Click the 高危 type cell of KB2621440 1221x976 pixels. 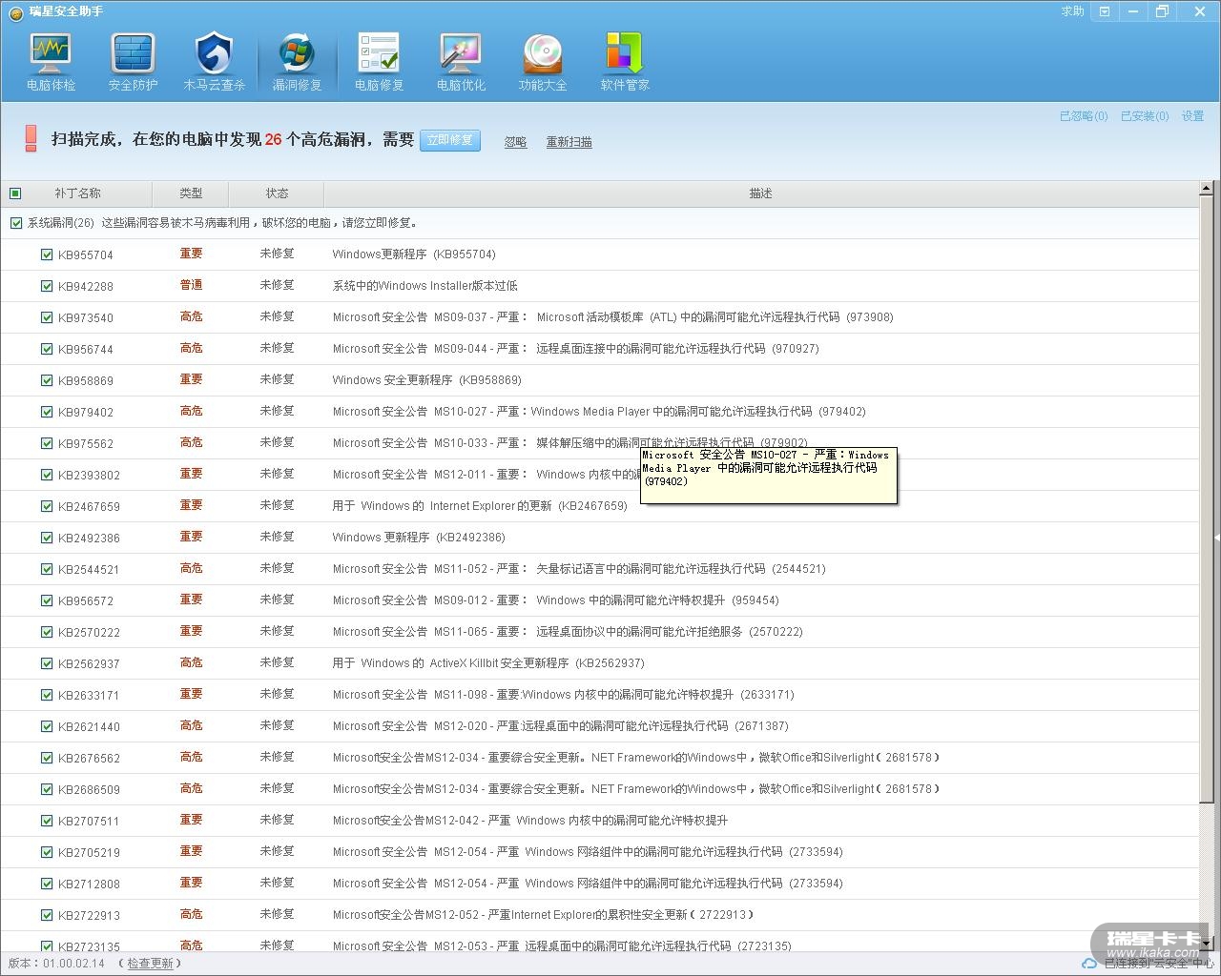tap(191, 725)
